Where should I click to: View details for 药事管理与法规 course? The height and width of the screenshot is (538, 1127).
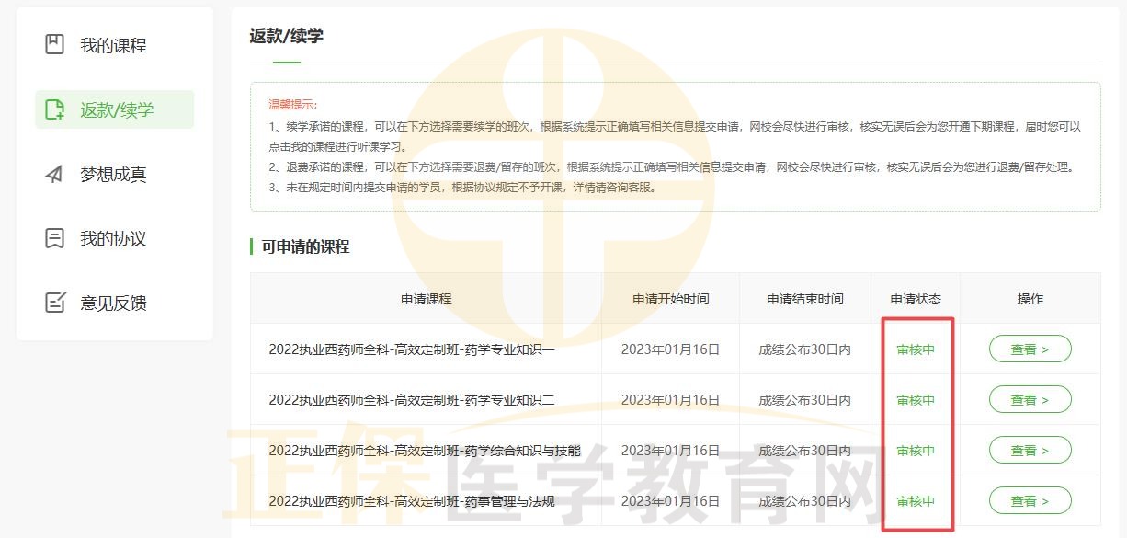click(1030, 501)
